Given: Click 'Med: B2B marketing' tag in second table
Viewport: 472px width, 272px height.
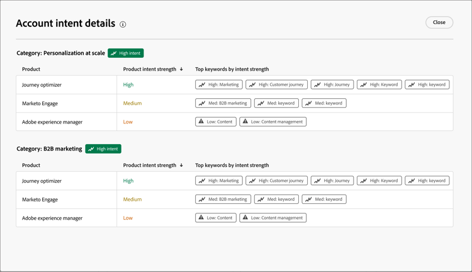Looking at the screenshot, I should [x=223, y=200].
